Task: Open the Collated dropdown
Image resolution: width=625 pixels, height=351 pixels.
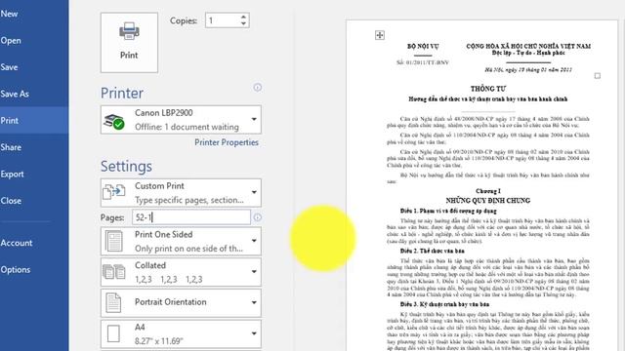Action: click(x=181, y=272)
